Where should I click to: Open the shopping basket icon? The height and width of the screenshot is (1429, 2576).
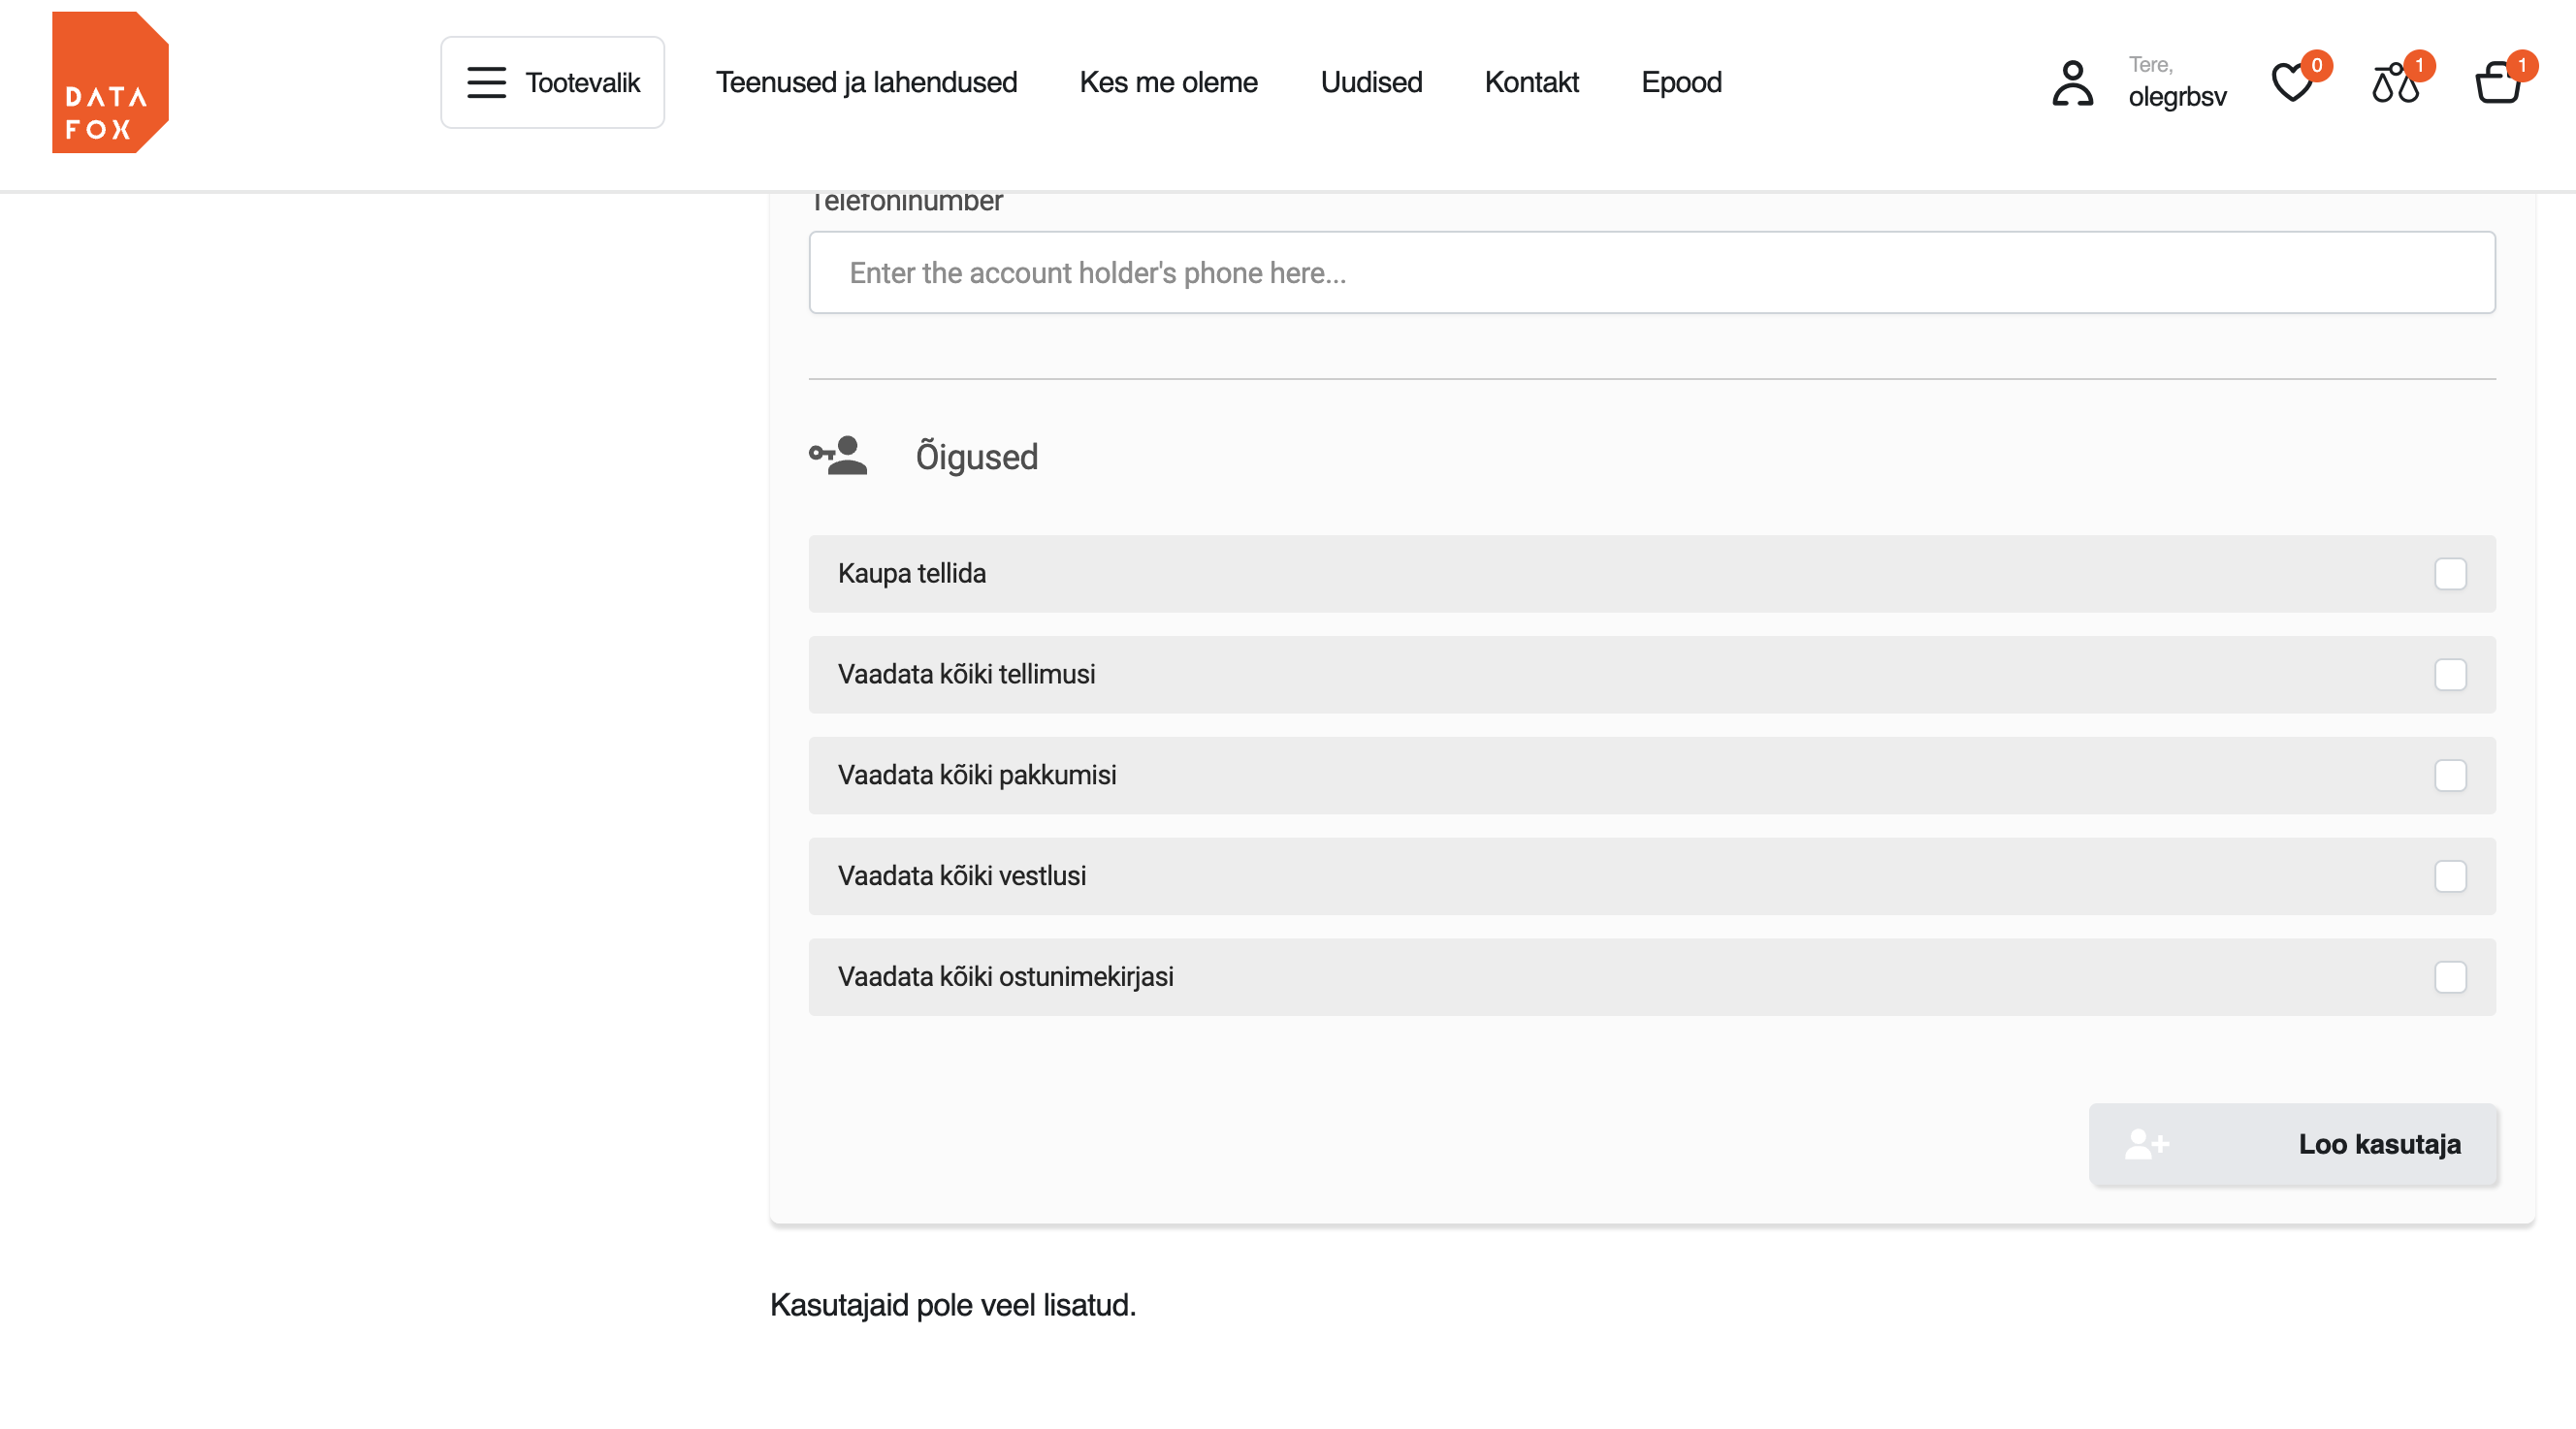tap(2497, 82)
